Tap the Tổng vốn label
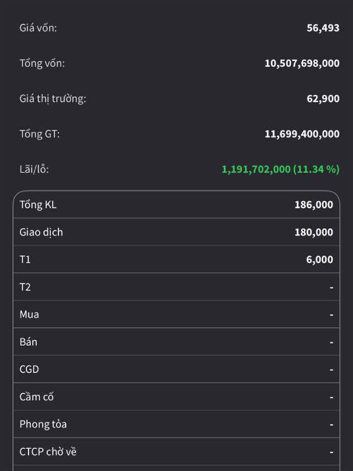 click(x=42, y=63)
